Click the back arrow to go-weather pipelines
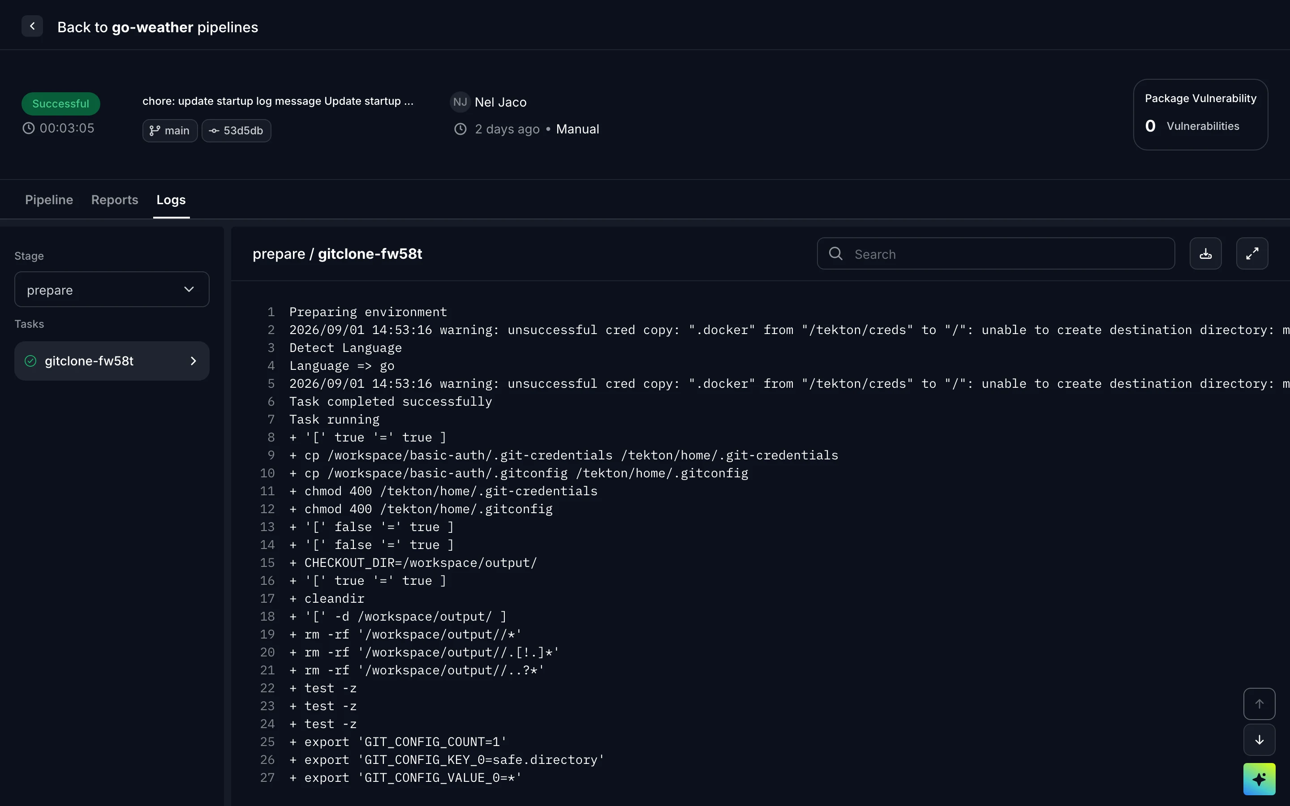 click(x=32, y=26)
